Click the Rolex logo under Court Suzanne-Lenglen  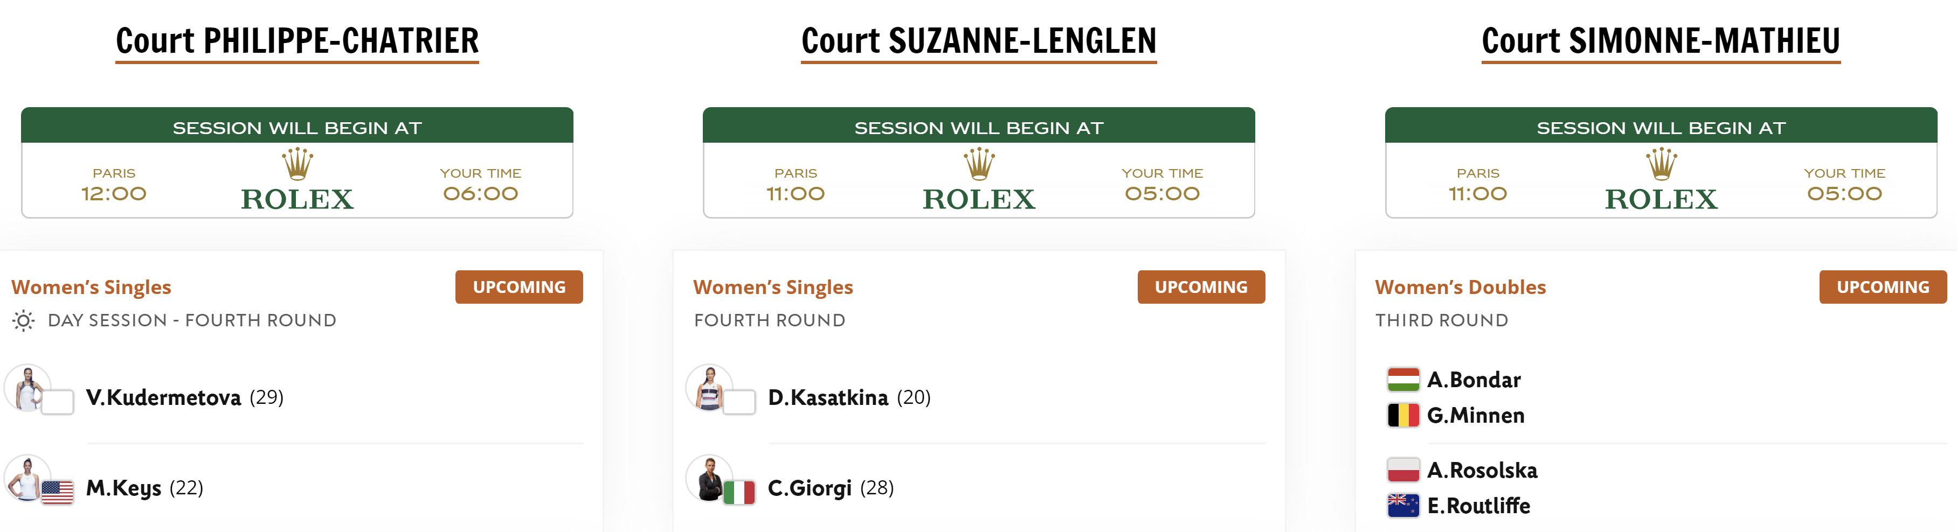pyautogui.click(x=979, y=179)
